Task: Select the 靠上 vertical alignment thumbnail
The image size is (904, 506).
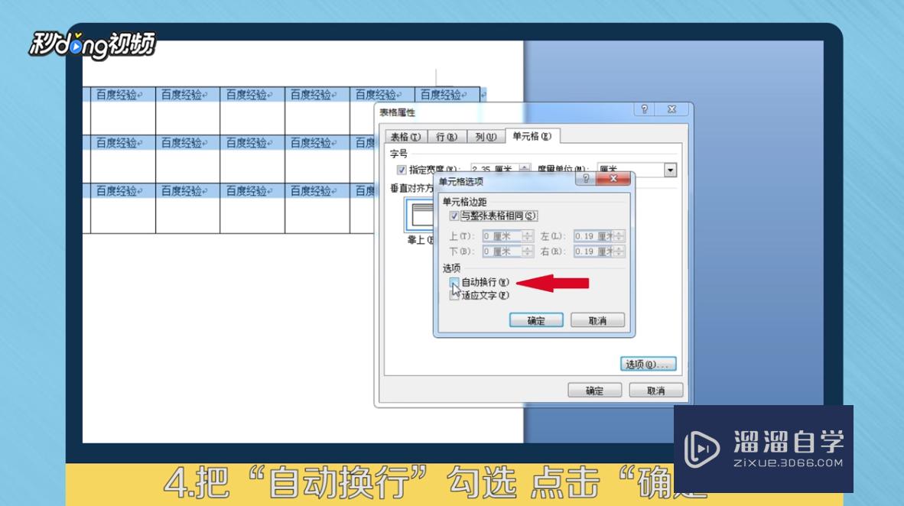Action: (x=420, y=214)
